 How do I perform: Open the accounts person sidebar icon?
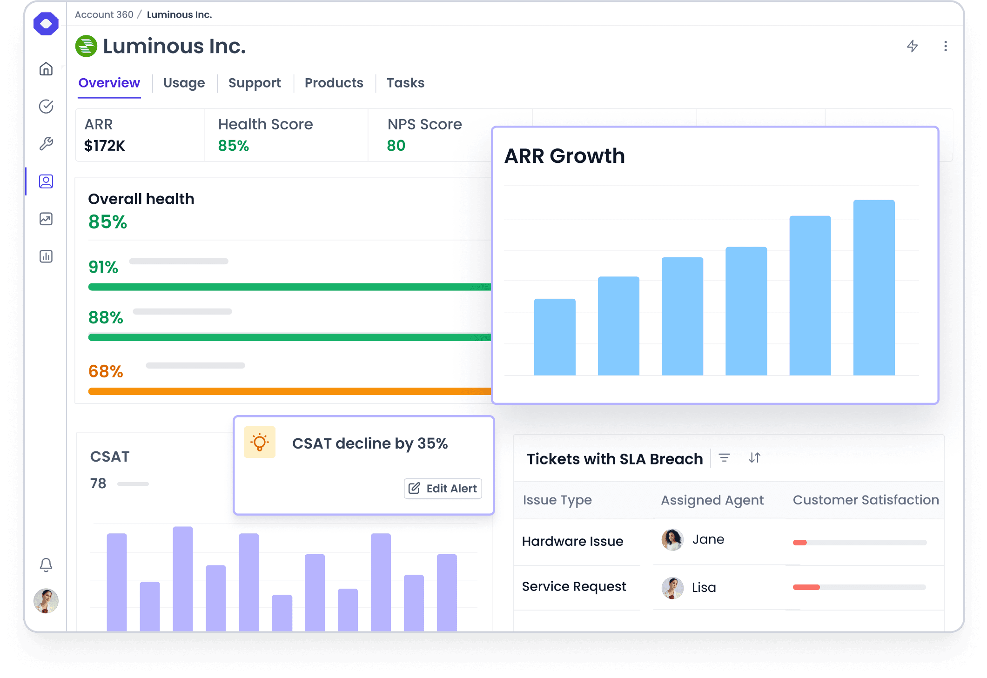(x=46, y=181)
